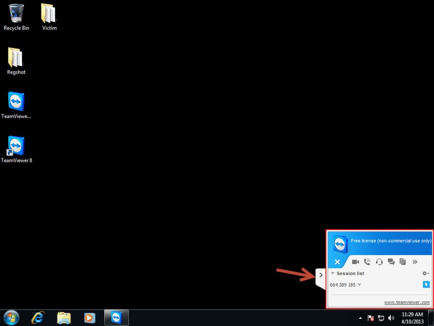Select the TeamViewe... setup desktop icon
The width and height of the screenshot is (434, 326).
pyautogui.click(x=16, y=105)
